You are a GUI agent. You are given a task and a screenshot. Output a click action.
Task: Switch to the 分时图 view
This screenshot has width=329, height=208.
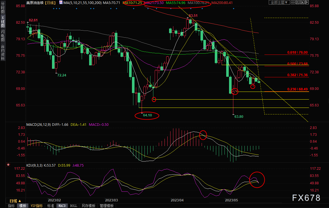pyautogui.click(x=3, y=8)
